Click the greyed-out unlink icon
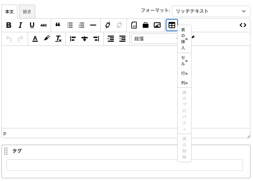This screenshot has height=181, width=253. [x=119, y=25]
